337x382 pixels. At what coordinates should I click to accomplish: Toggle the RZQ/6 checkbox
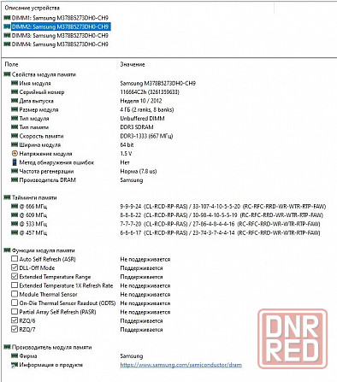pyautogui.click(x=15, y=321)
